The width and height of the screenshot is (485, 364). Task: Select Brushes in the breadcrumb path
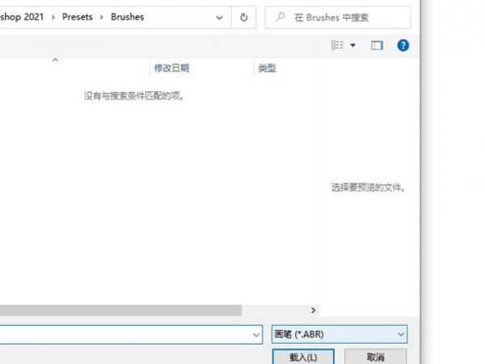click(x=128, y=17)
